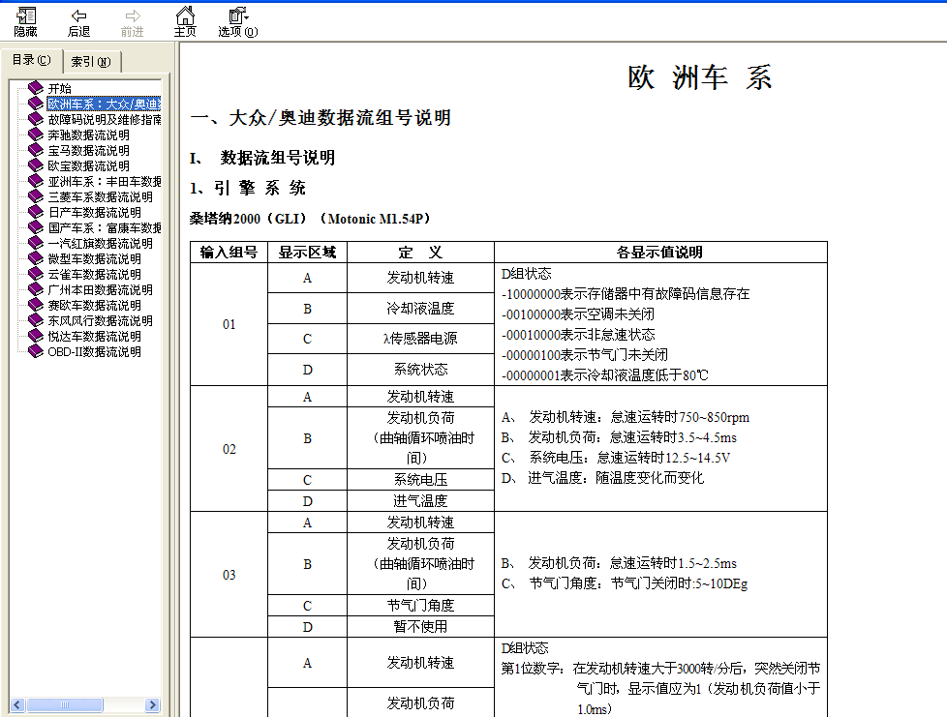This screenshot has width=947, height=717.
Task: Click right arrow of contents horizontal scrollbar
Action: tap(153, 704)
